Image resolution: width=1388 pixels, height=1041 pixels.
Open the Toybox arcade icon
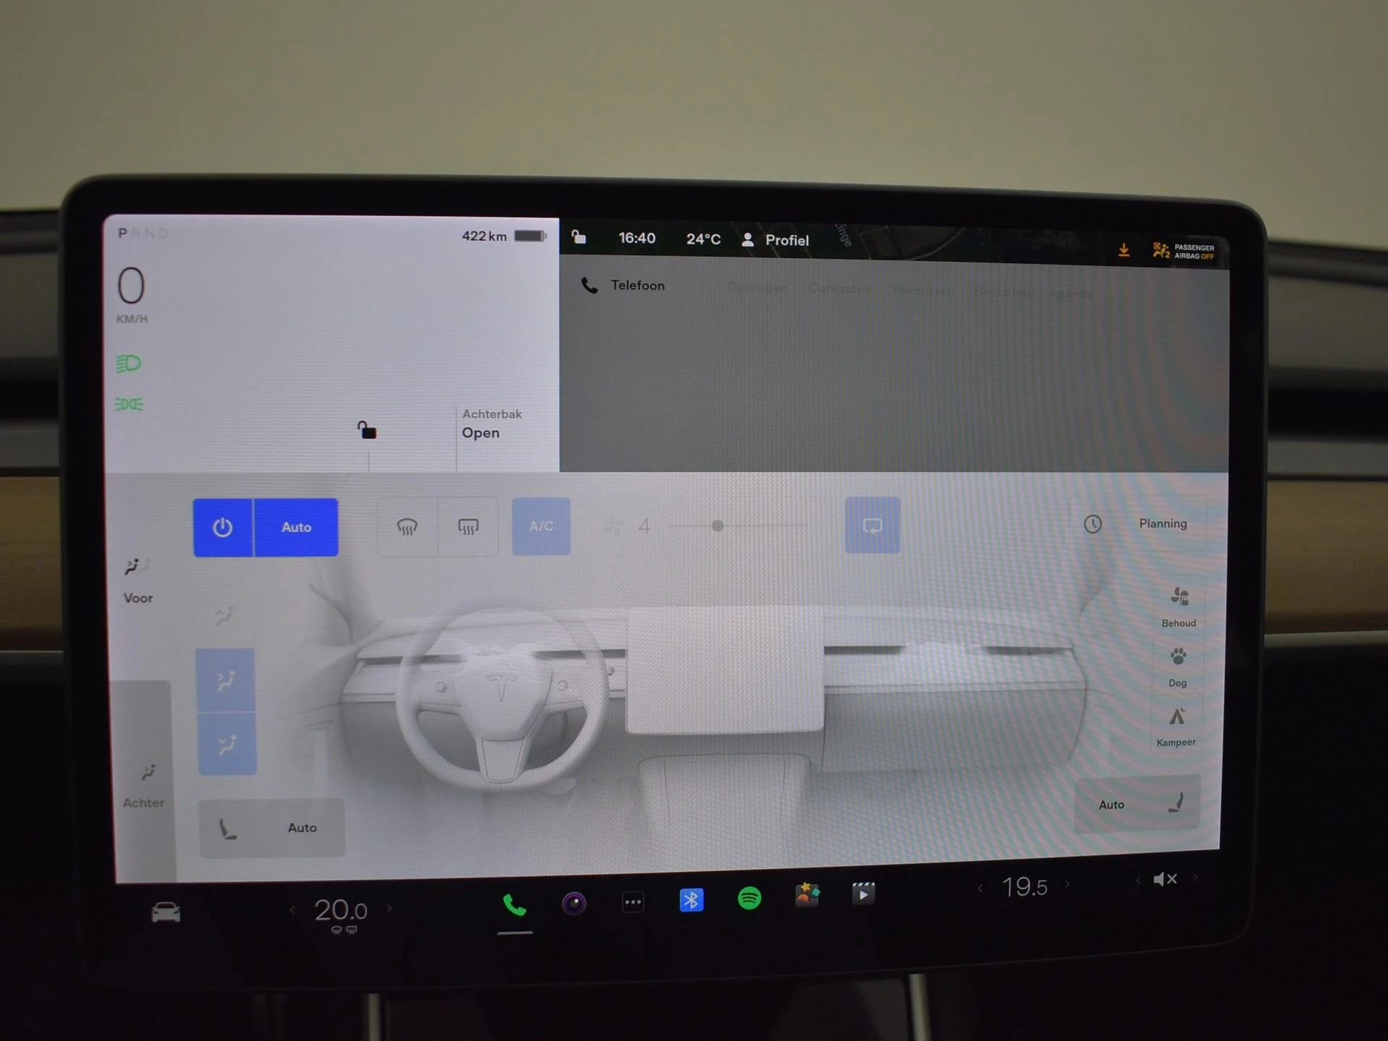point(807,896)
